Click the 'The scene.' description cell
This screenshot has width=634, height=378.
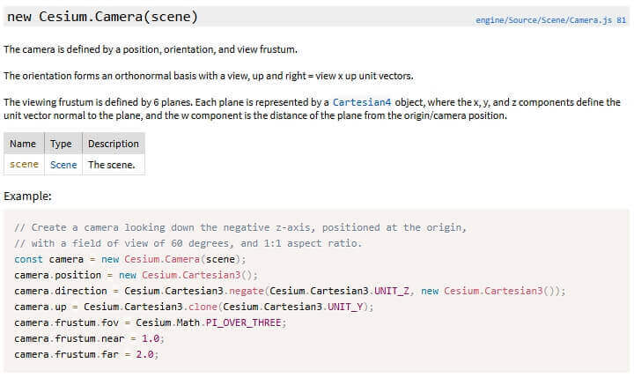pos(114,165)
